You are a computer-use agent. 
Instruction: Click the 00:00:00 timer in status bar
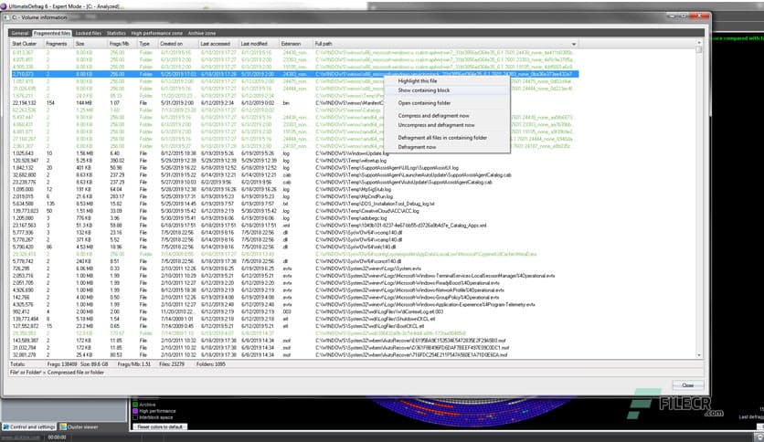tap(57, 437)
